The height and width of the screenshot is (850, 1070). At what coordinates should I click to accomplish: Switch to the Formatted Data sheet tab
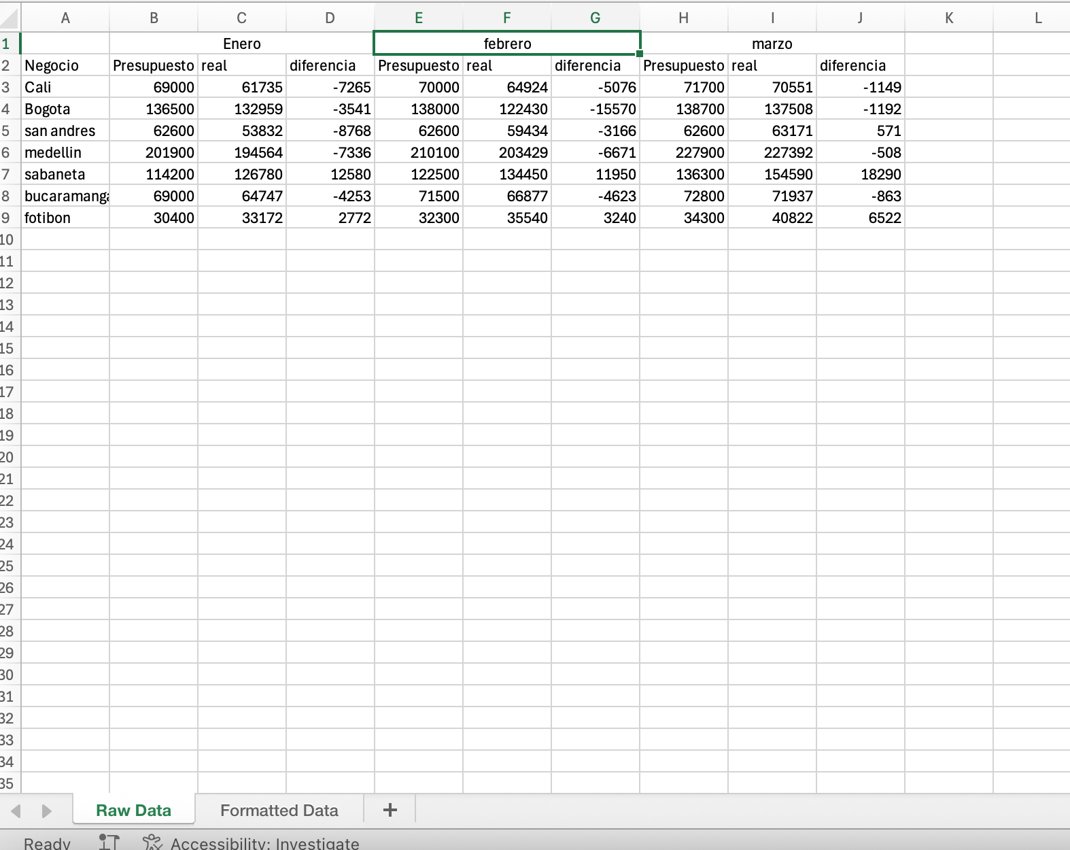pyautogui.click(x=279, y=811)
